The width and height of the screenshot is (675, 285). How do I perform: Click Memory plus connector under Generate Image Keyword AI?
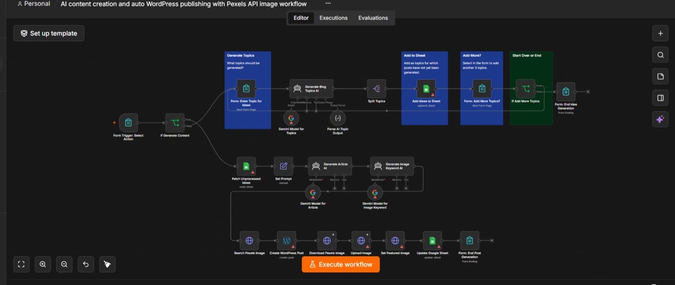397,188
